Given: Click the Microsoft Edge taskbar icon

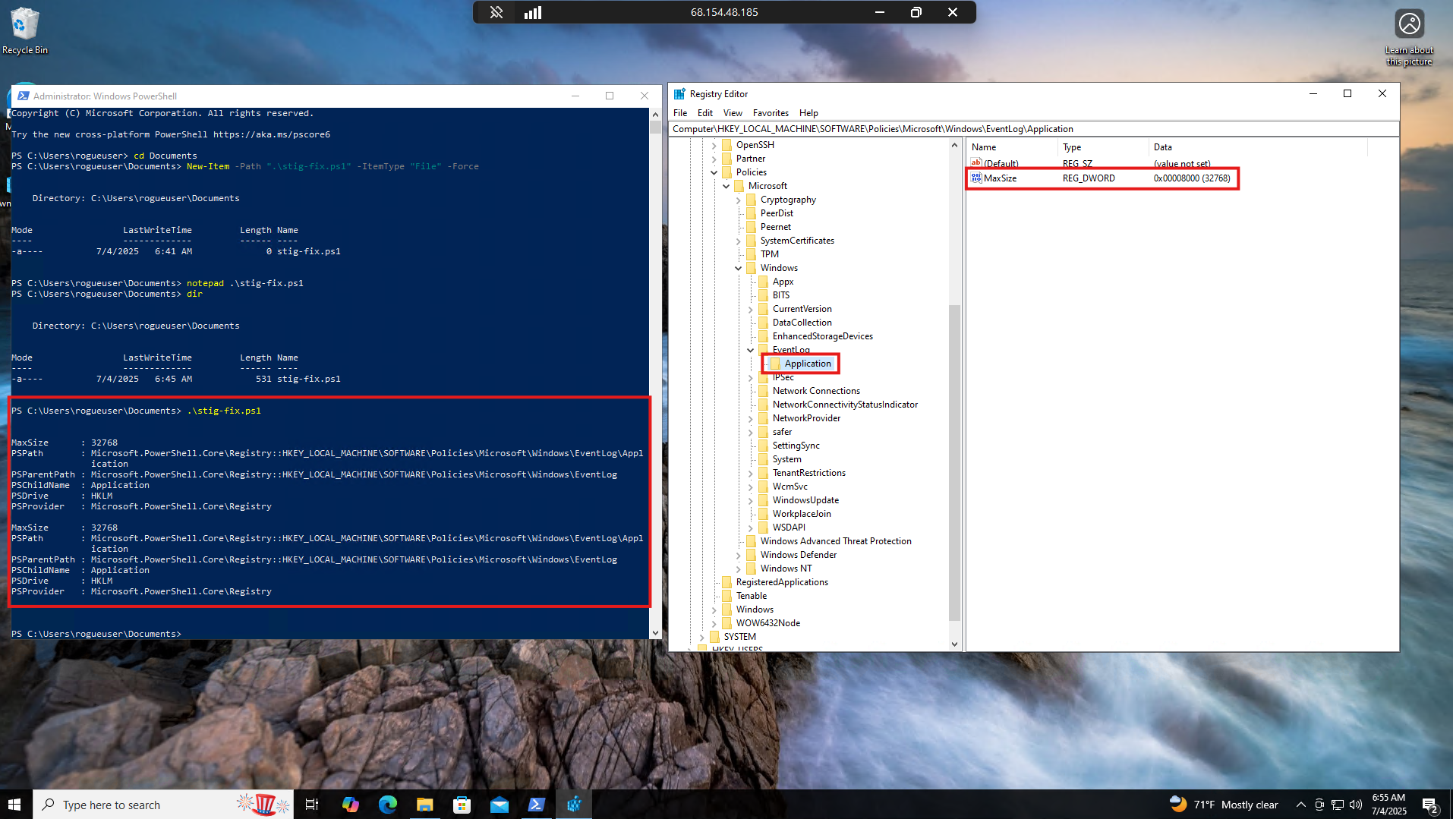Looking at the screenshot, I should click(x=388, y=805).
